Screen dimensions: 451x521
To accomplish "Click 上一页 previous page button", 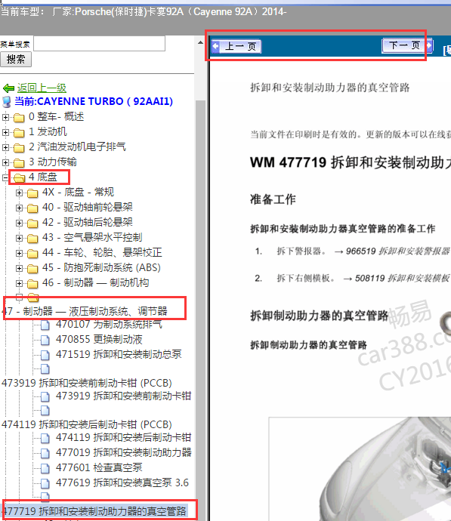I will pos(236,46).
